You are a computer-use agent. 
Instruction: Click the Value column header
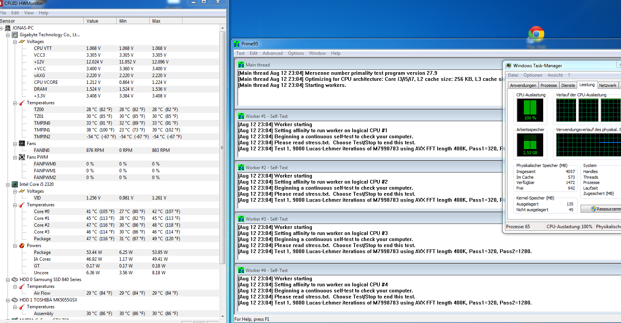point(100,21)
